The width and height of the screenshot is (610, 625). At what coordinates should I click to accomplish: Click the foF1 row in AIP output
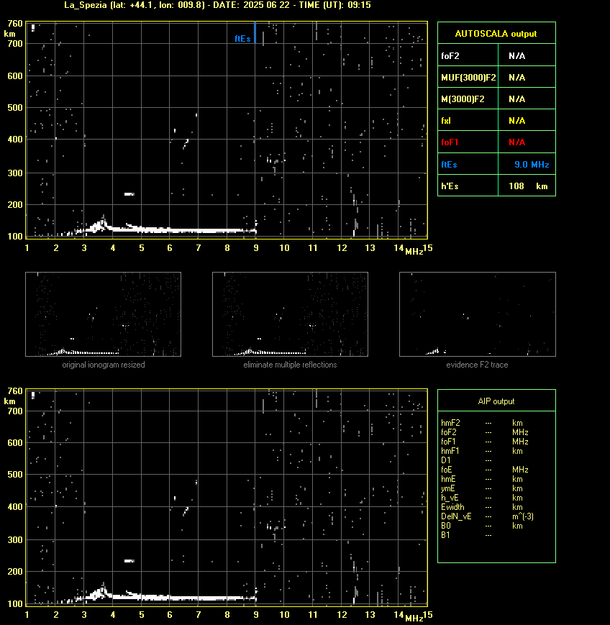tap(485, 442)
